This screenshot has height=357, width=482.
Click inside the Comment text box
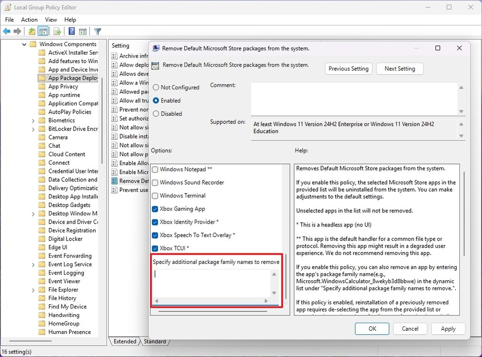(x=354, y=99)
